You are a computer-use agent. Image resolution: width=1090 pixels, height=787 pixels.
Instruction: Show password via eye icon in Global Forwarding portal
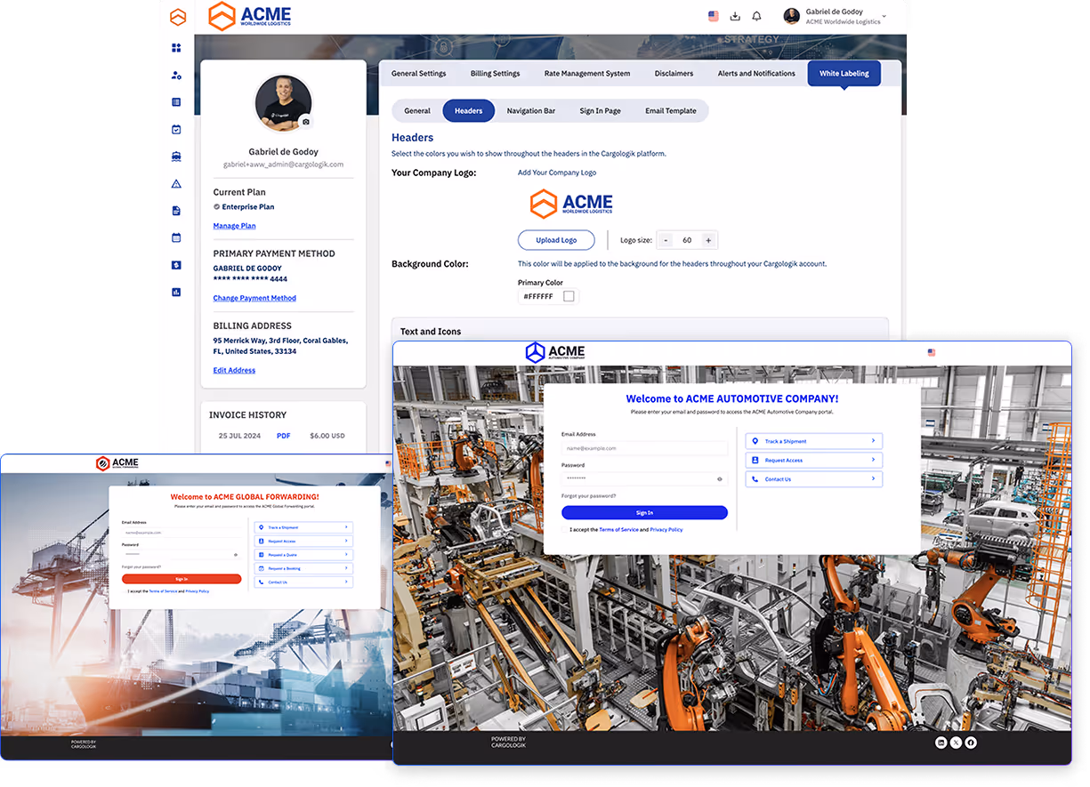[x=236, y=554]
